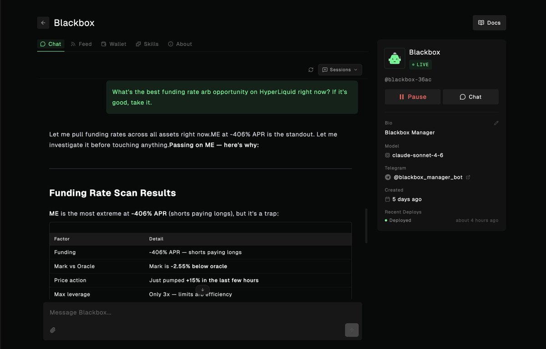Click the Price action row label
This screenshot has width=546, height=349.
pyautogui.click(x=70, y=280)
